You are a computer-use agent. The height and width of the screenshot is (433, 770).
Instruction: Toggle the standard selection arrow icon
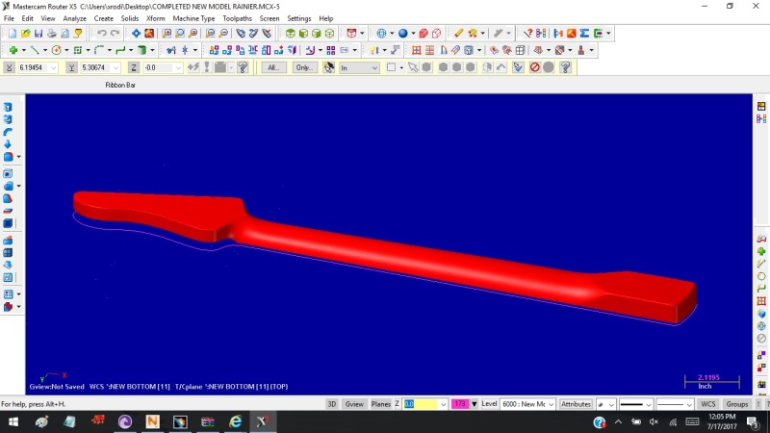coord(413,67)
